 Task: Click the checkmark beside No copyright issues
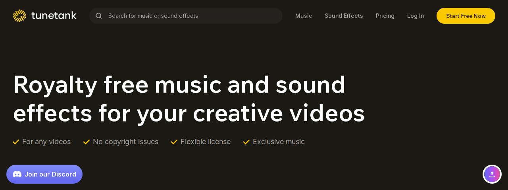[87, 142]
